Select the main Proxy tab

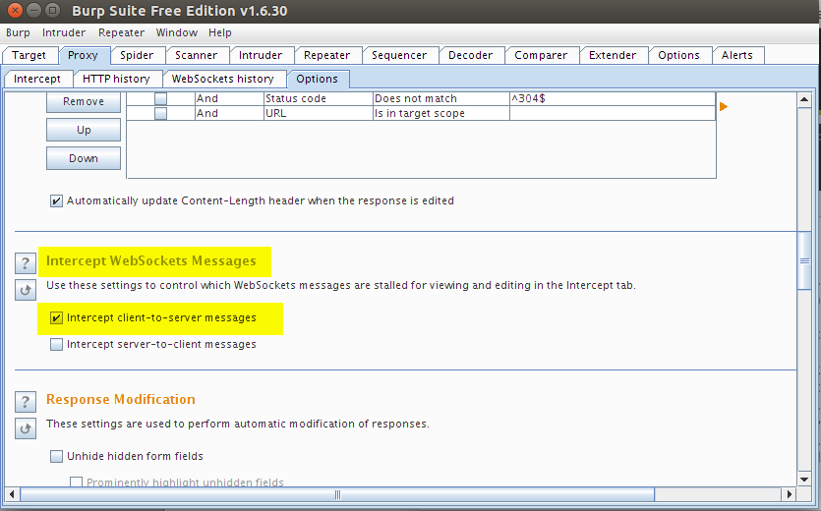[x=83, y=55]
